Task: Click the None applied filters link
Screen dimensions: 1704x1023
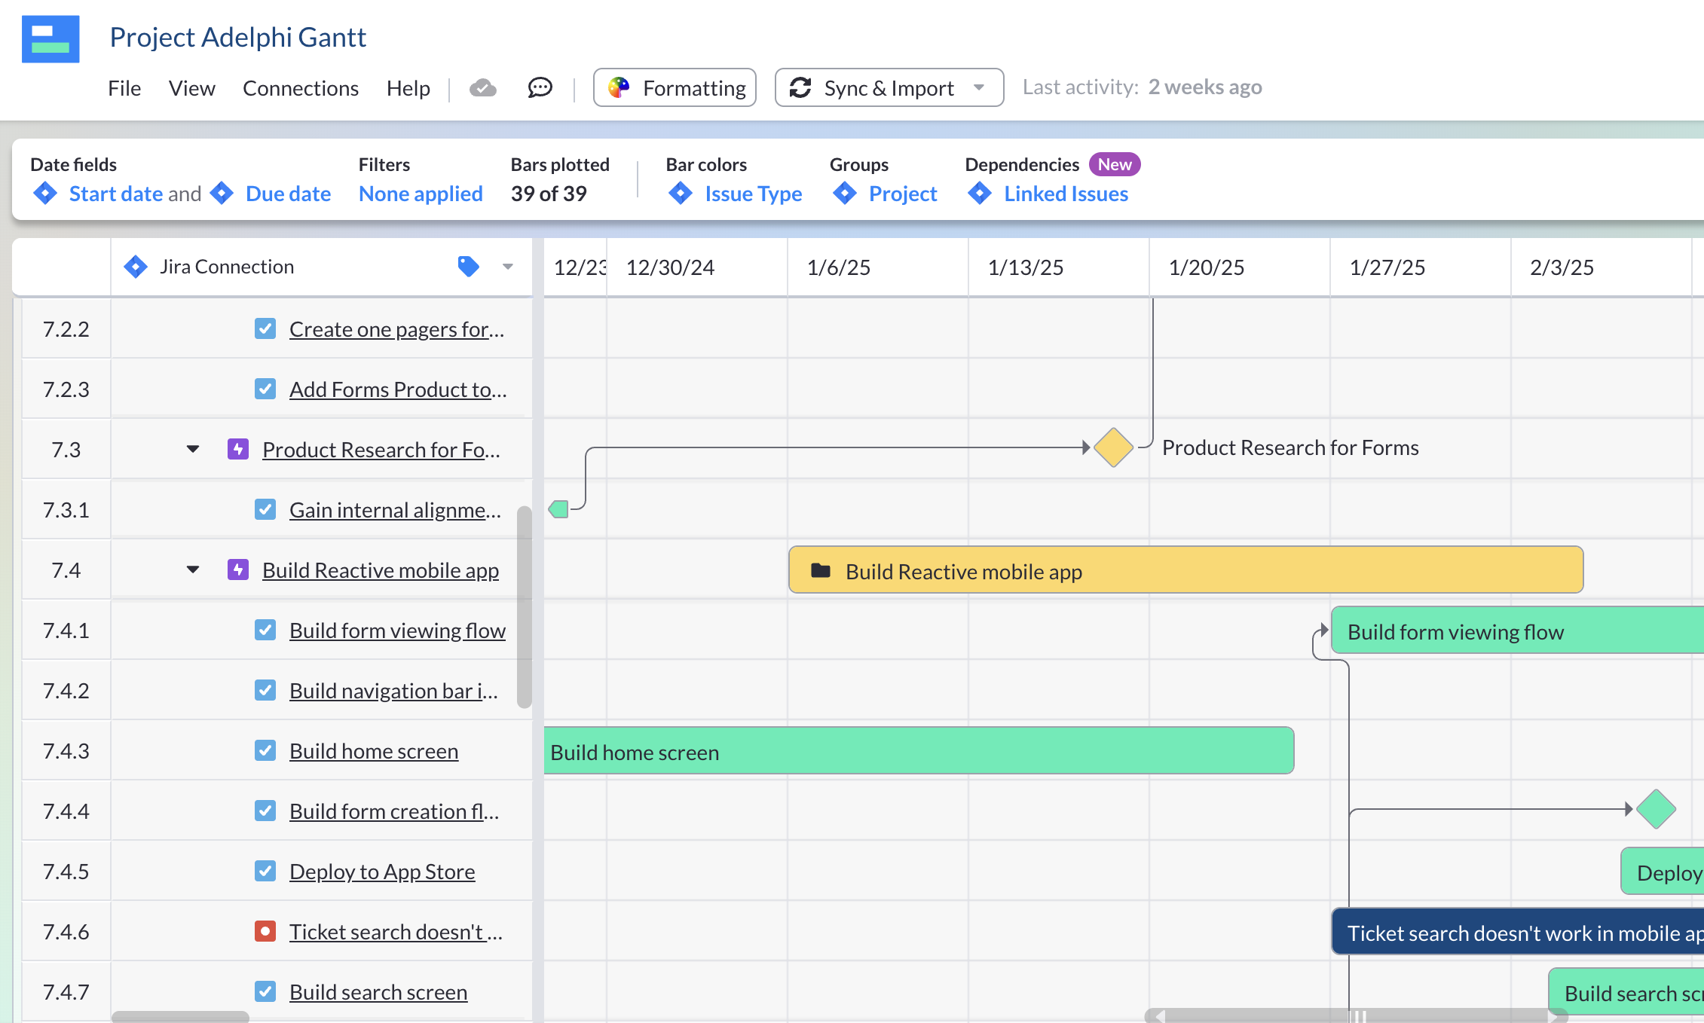Action: click(421, 194)
